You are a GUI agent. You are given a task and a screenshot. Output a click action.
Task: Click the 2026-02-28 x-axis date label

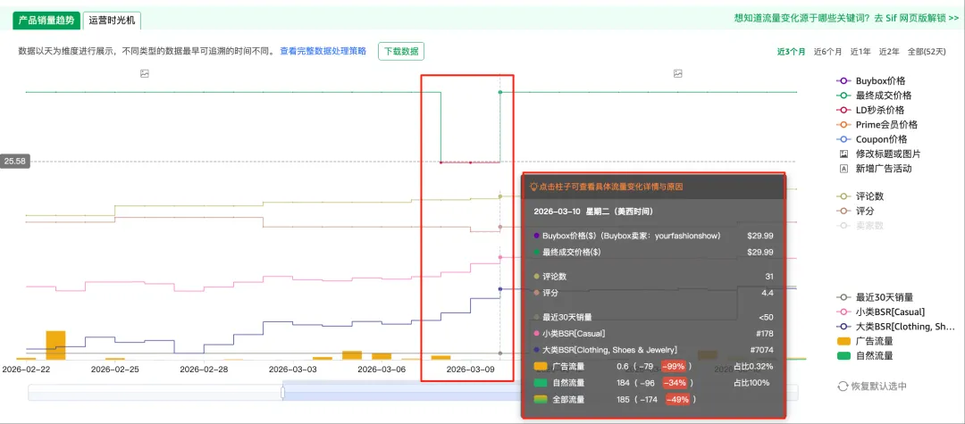[204, 370]
